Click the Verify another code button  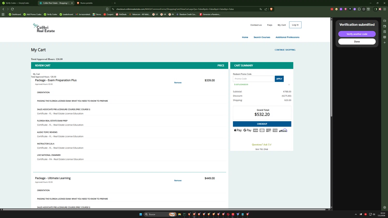click(x=357, y=34)
